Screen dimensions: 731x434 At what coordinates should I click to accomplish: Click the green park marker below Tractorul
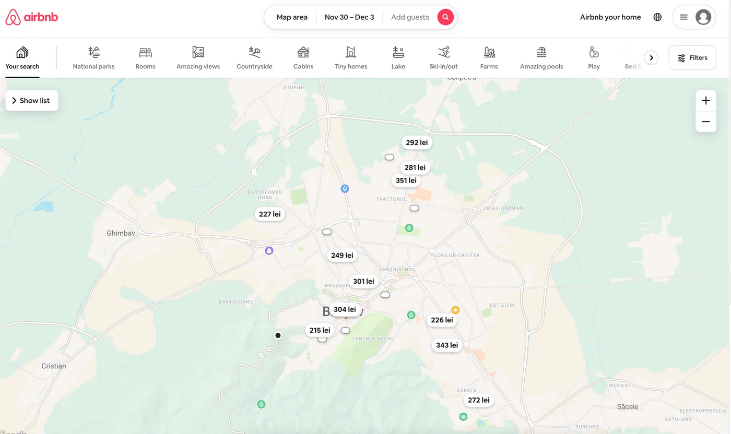[x=409, y=228]
